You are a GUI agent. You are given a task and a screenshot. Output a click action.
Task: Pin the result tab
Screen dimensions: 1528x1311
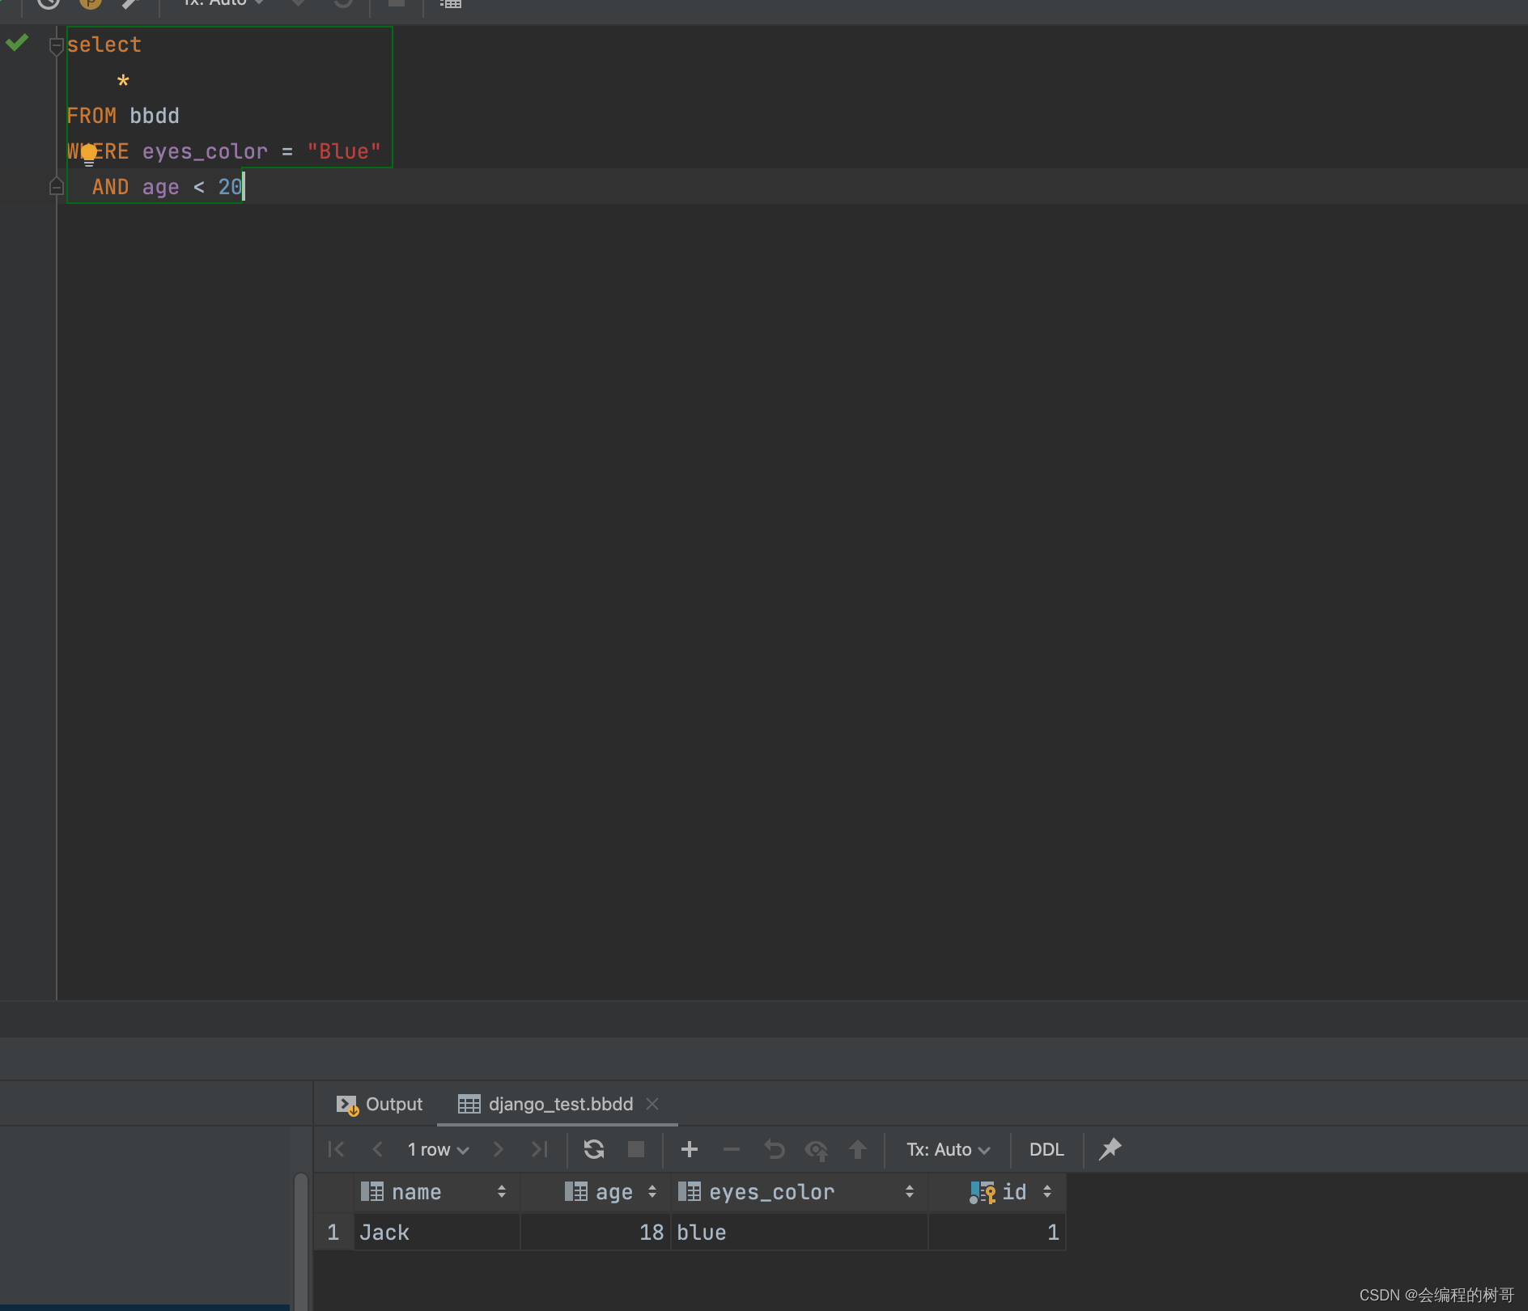tap(1110, 1148)
